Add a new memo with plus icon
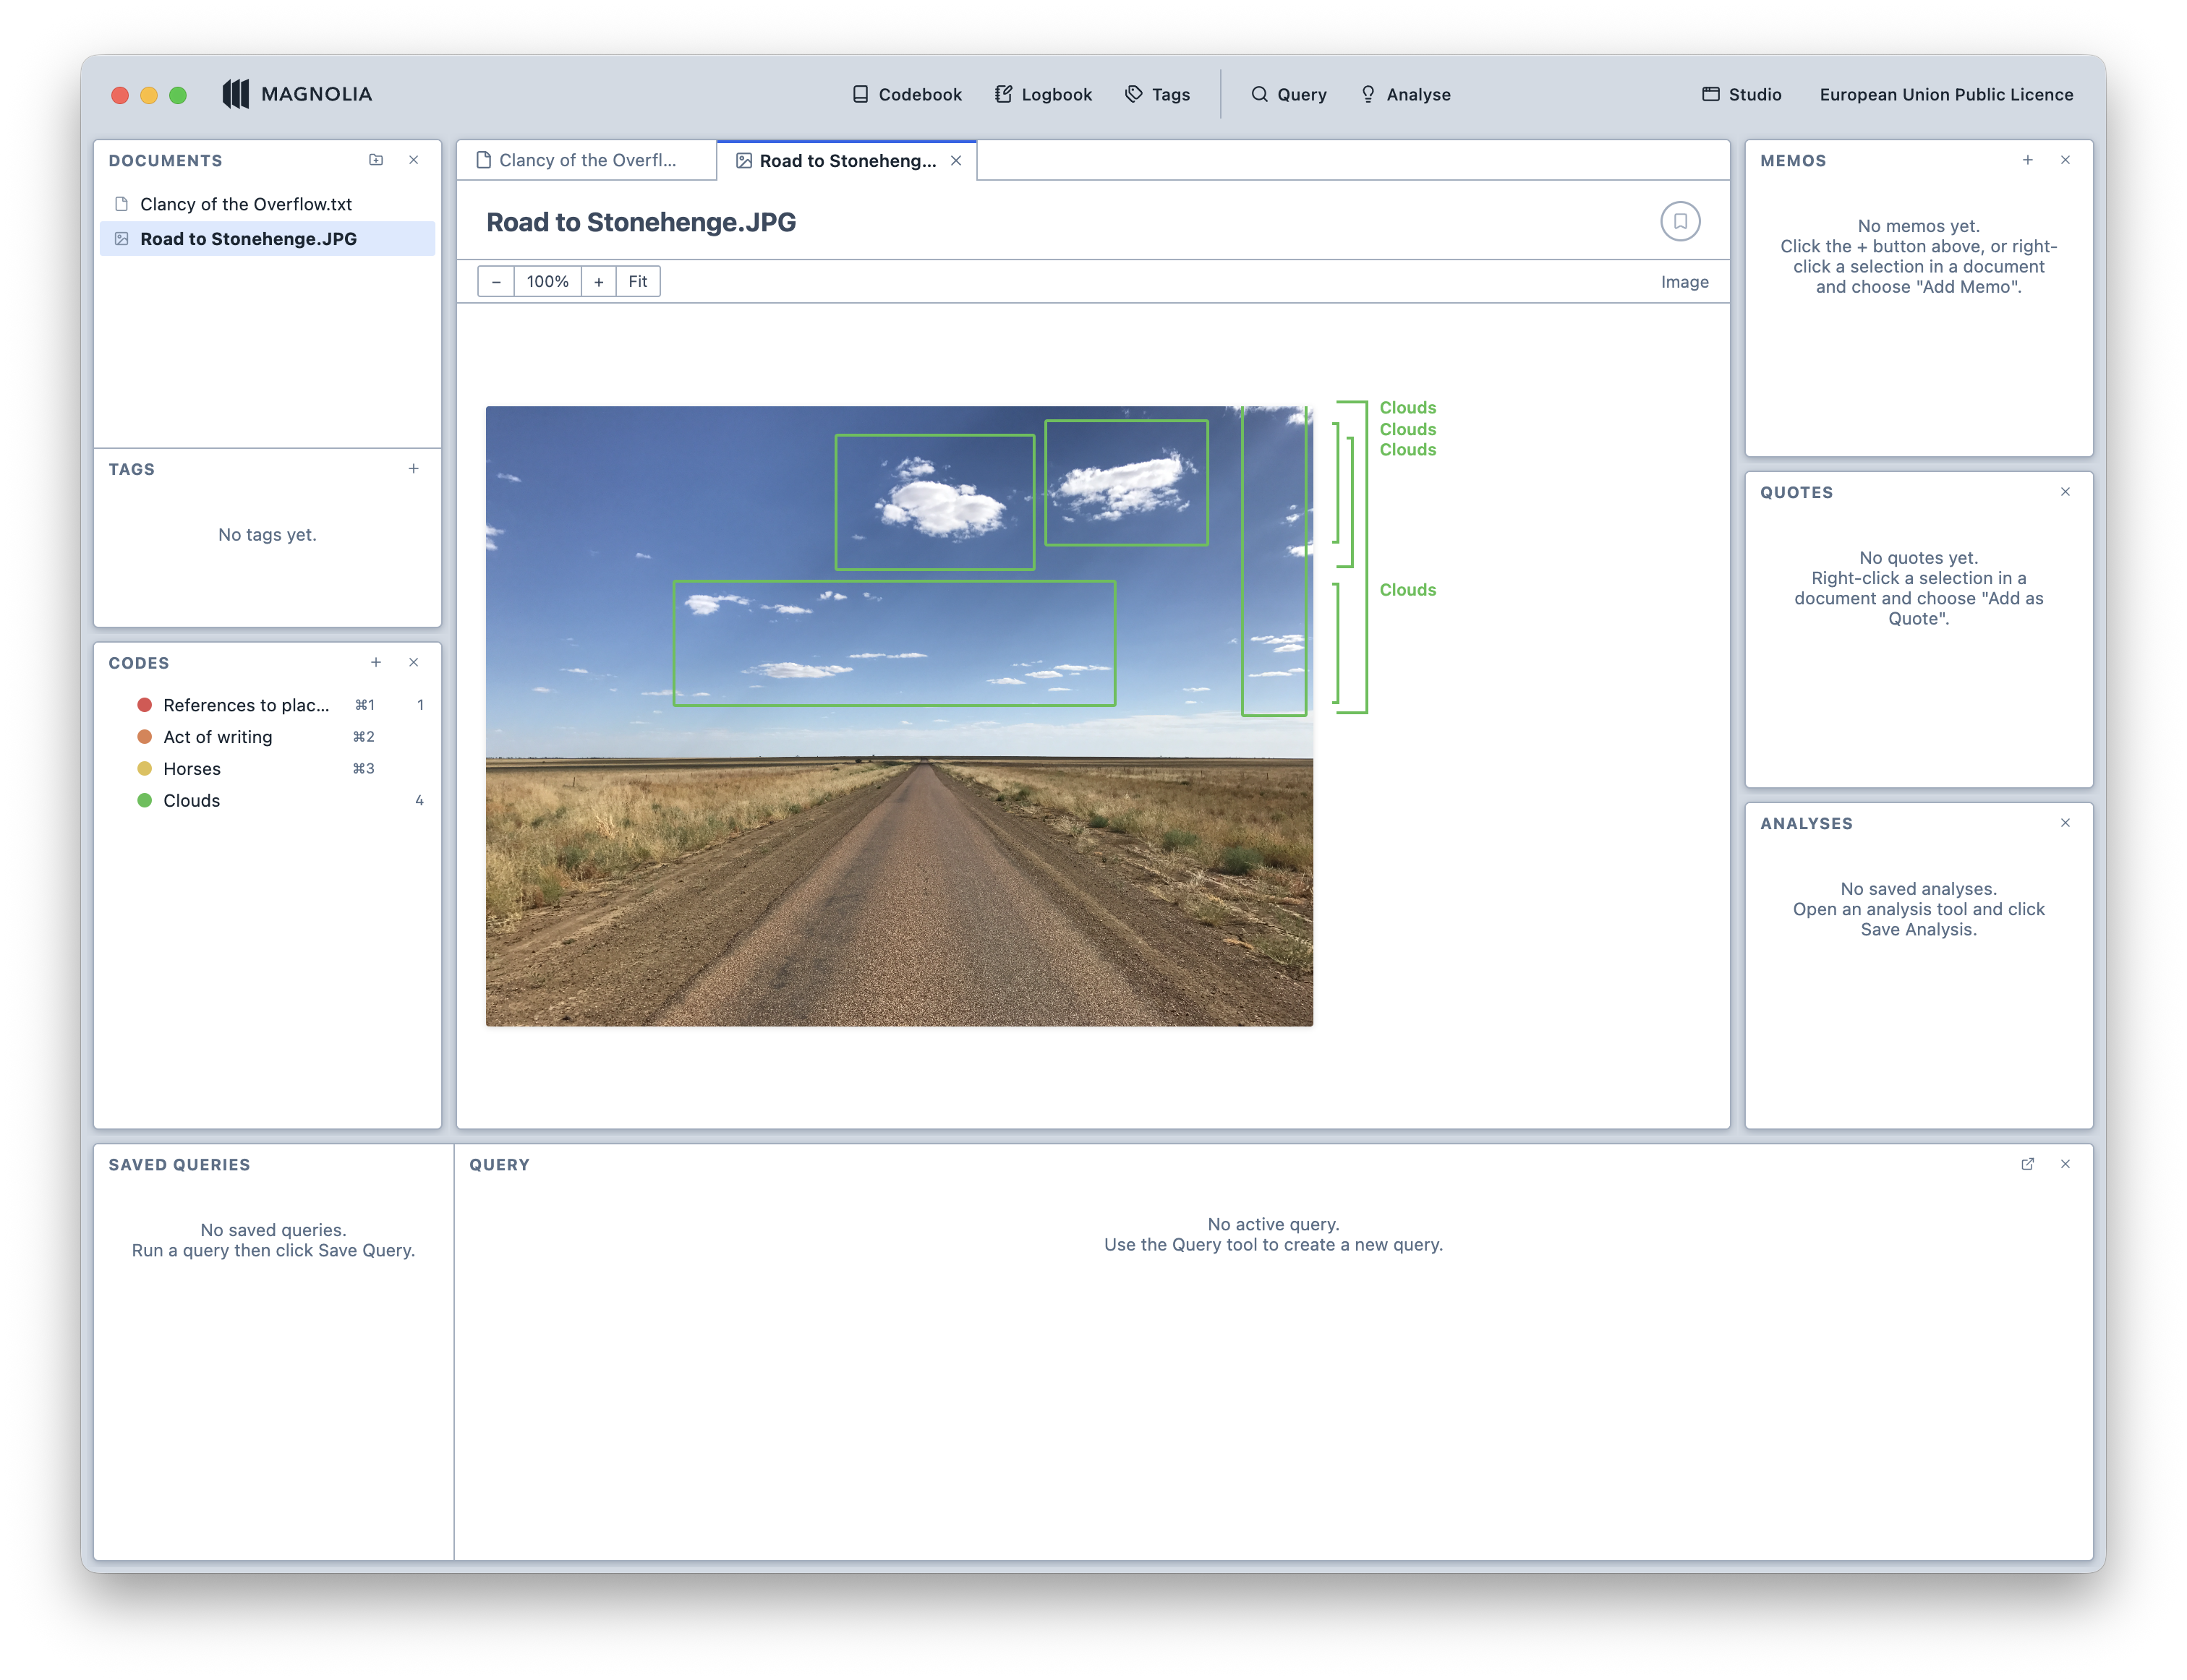This screenshot has width=2187, height=1680. 2028,160
